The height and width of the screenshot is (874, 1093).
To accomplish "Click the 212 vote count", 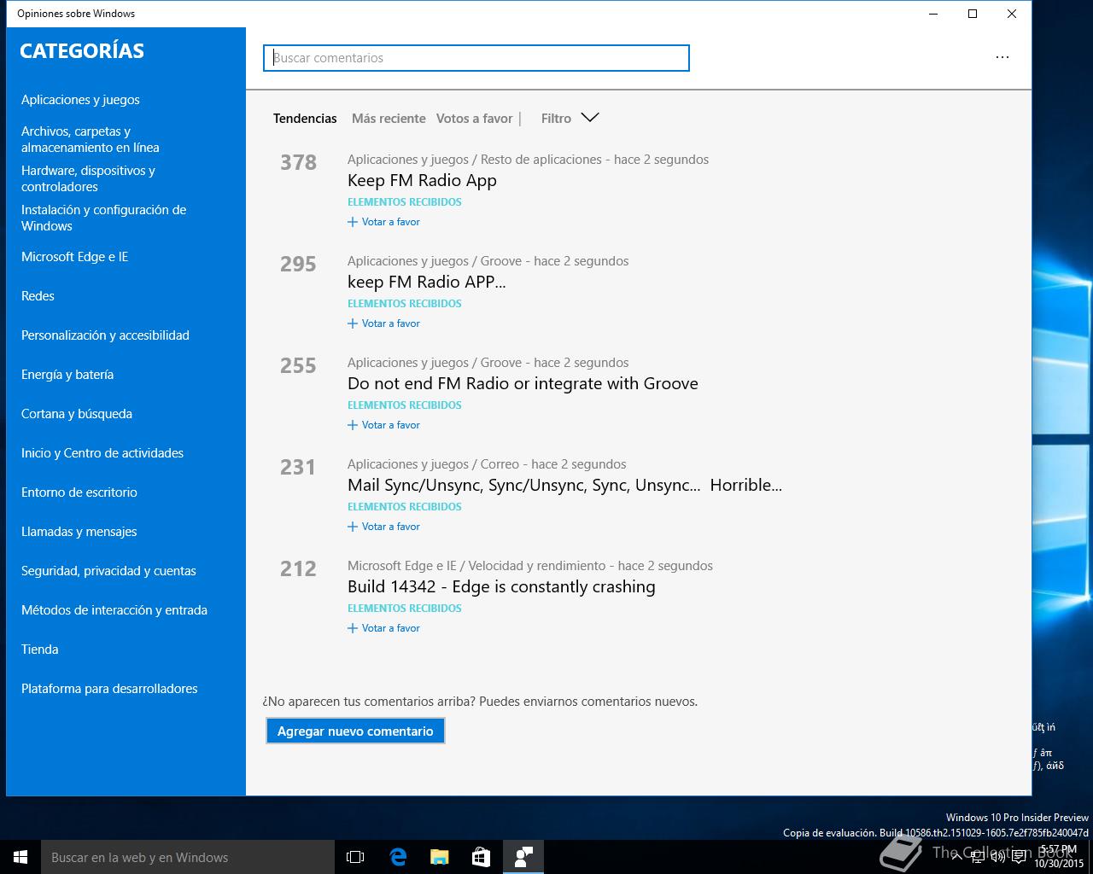I will pos(298,568).
